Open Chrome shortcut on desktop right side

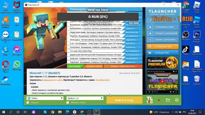click(x=186, y=7)
